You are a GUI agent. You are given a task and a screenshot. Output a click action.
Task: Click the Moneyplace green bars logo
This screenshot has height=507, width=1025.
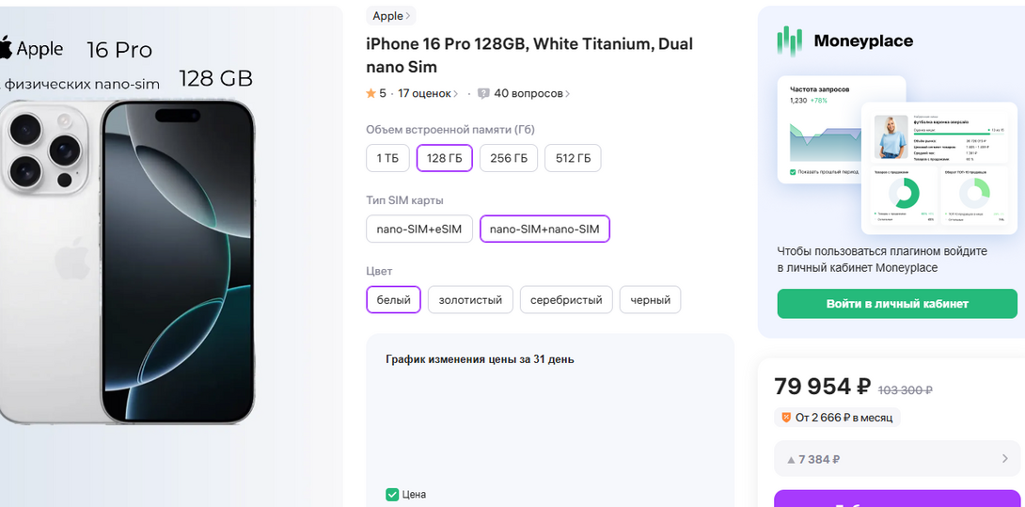[x=789, y=41]
